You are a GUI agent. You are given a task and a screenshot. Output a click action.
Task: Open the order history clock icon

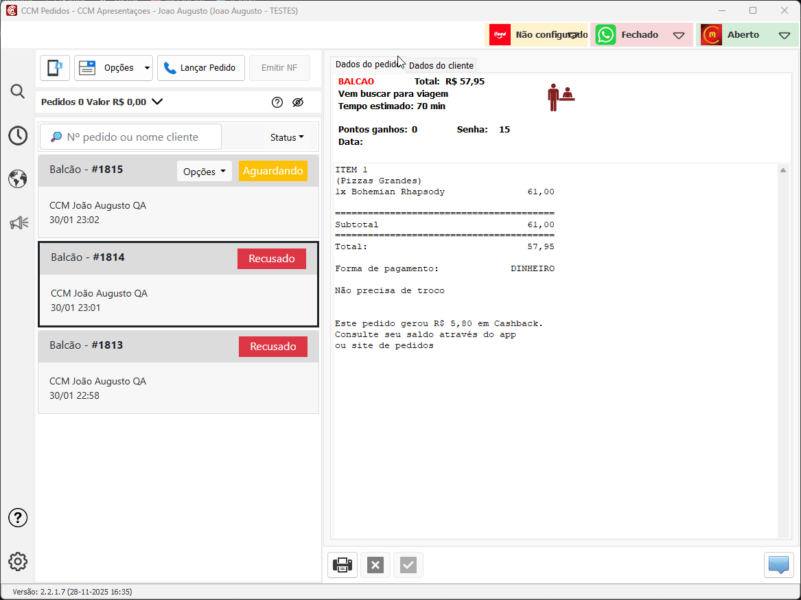click(18, 136)
